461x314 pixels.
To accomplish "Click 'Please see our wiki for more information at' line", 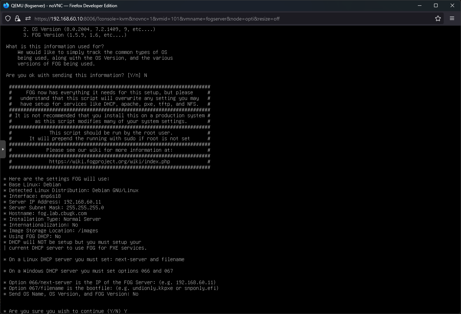I will click(110, 150).
